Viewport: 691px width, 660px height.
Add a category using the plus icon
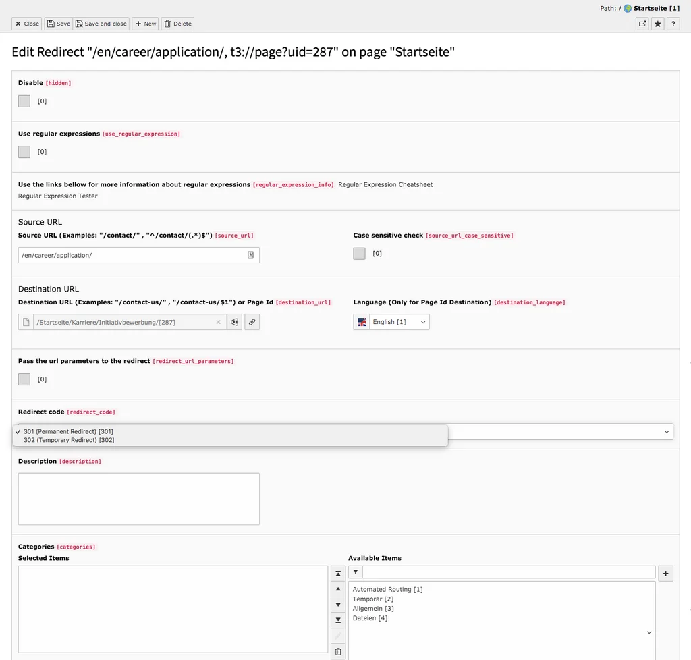click(x=665, y=573)
